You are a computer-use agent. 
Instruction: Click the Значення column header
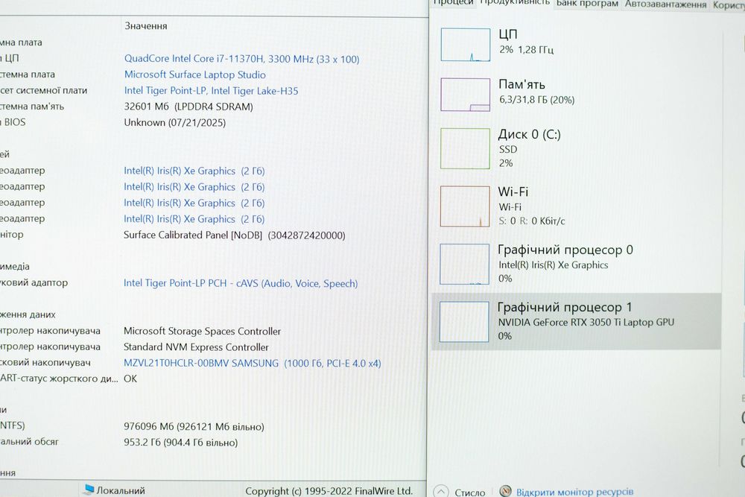(146, 26)
